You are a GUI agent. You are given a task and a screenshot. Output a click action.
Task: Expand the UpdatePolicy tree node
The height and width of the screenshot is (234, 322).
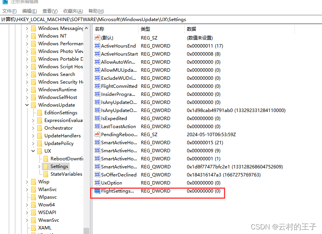tap(33, 143)
